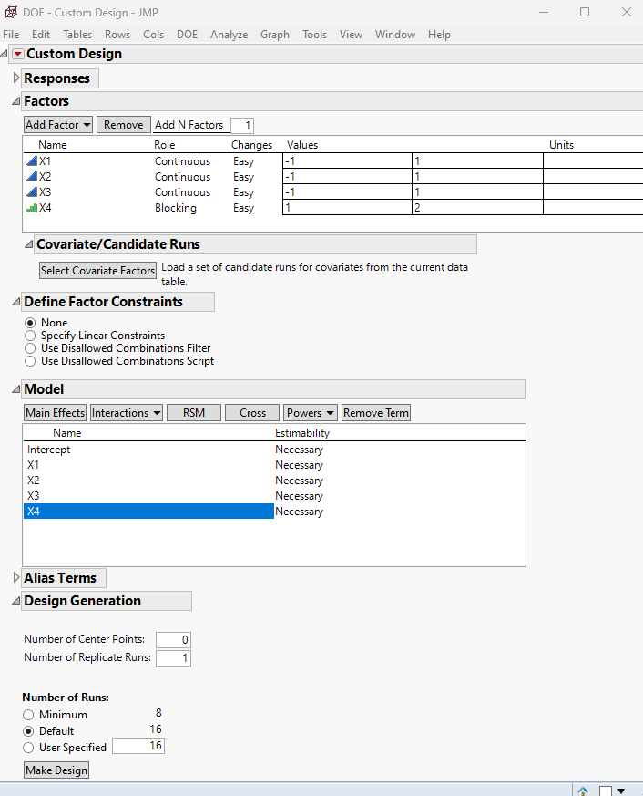The image size is (643, 796).
Task: Open the Cols menu
Action: tap(153, 35)
